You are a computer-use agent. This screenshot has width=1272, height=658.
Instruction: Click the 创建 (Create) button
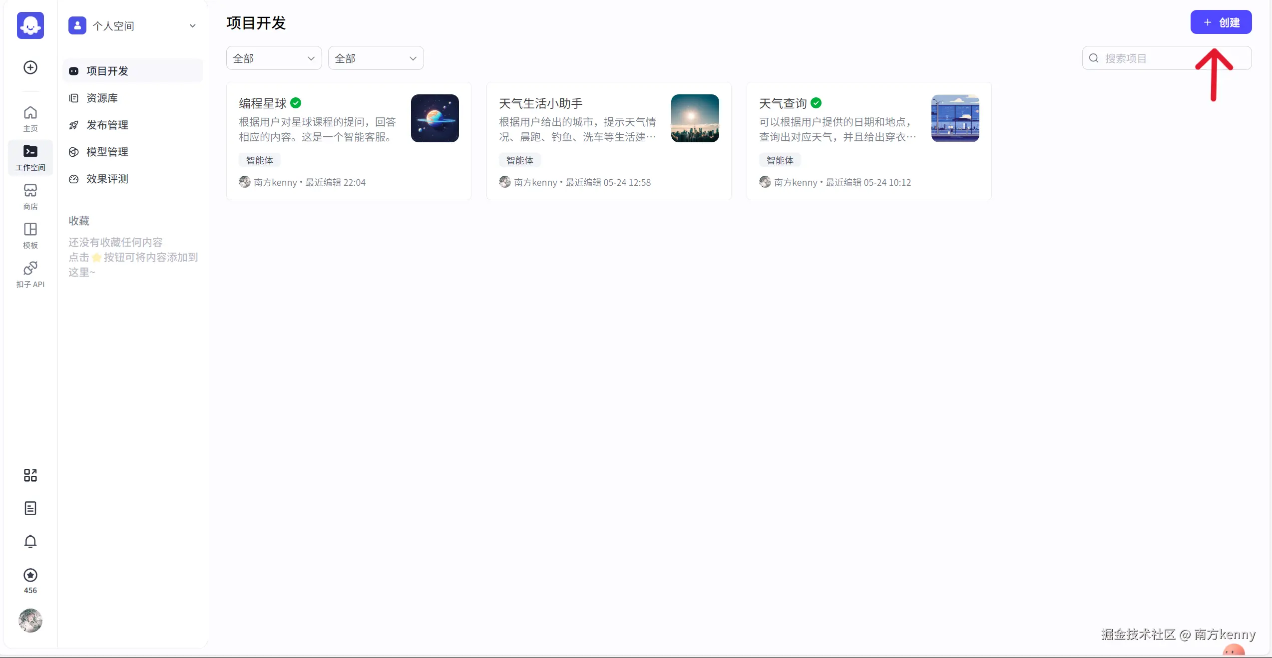point(1221,22)
